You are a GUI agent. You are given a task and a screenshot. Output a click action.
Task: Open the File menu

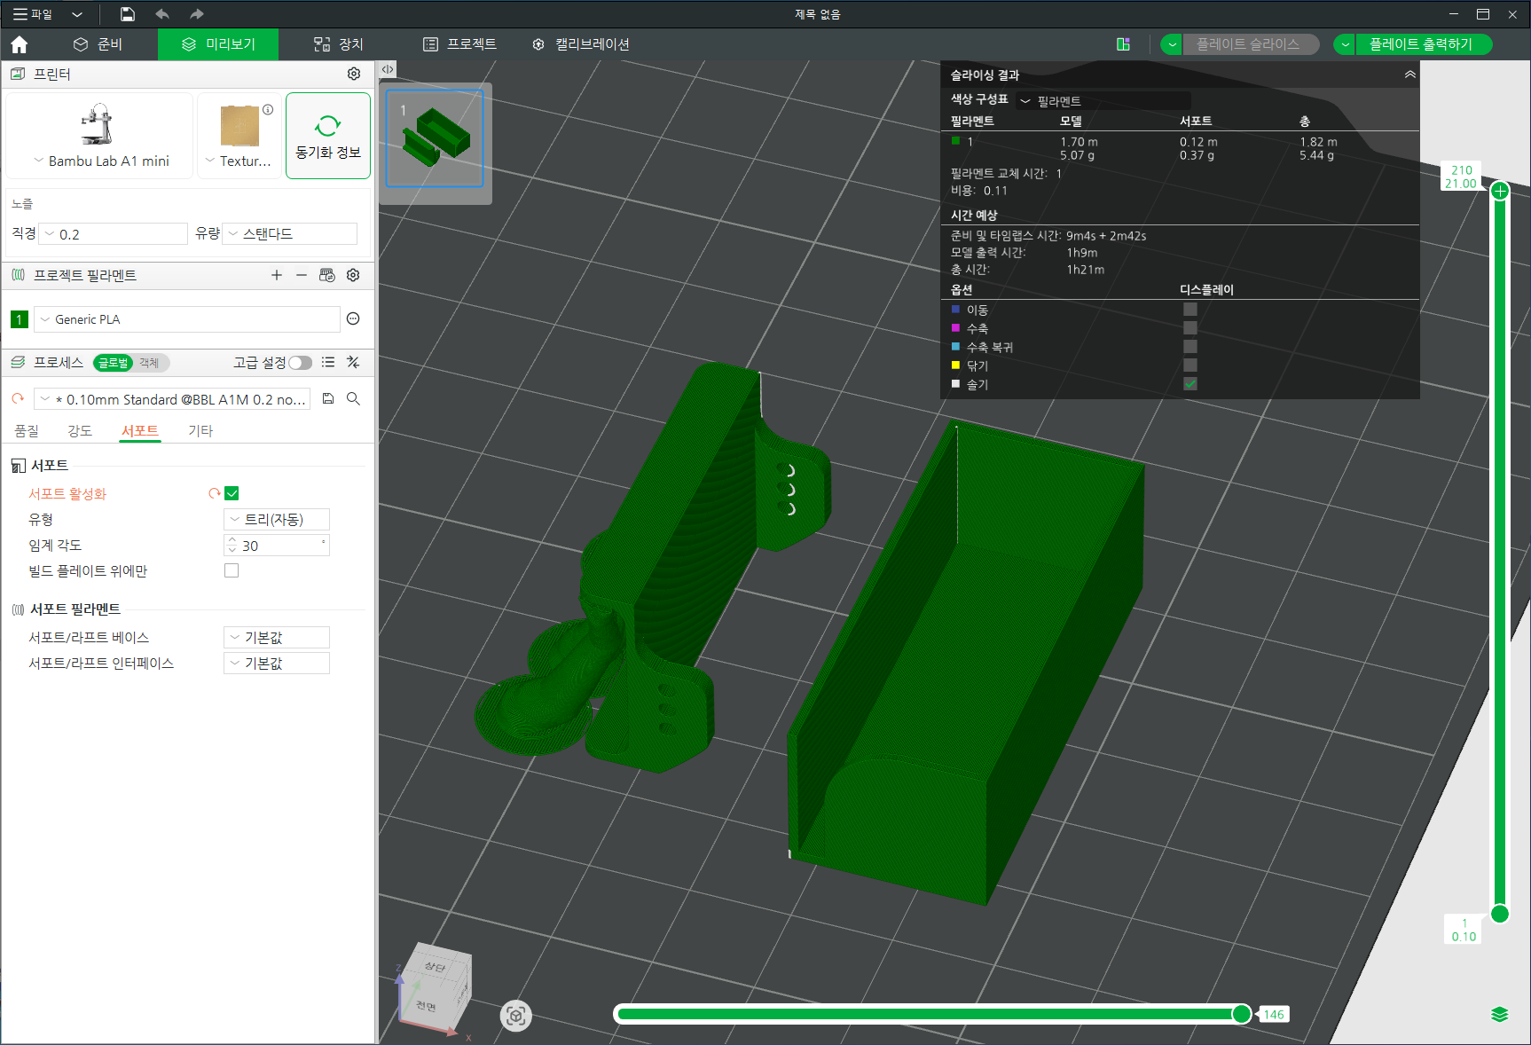(x=33, y=14)
